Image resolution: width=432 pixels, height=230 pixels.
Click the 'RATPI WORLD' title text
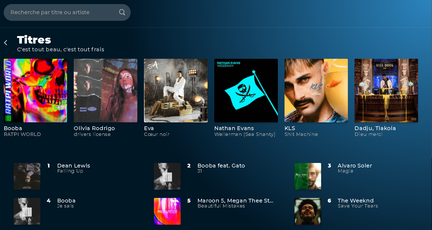point(22,134)
